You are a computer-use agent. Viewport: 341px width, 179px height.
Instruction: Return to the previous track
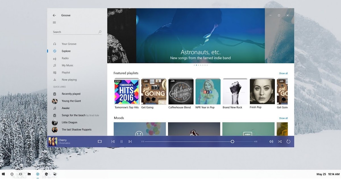pos(113,141)
